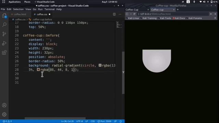Click the minimap code overview
This screenshot has height=123, width=219.
[x=119, y=25]
